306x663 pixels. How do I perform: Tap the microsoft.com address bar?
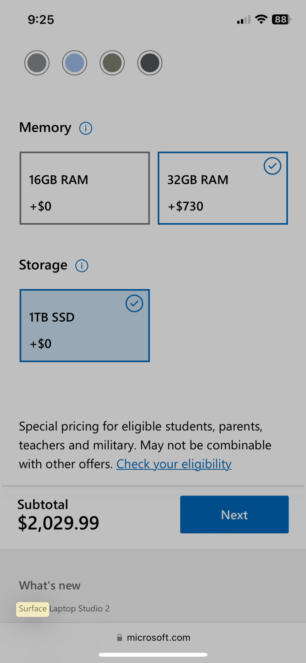(158, 637)
